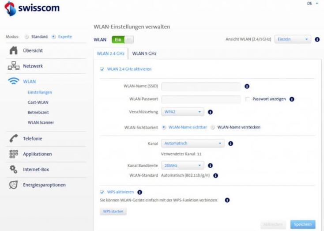Image resolution: width=324 pixels, height=231 pixels.
Task: Turn off the WLAN Ein switch
Action: click(123, 39)
